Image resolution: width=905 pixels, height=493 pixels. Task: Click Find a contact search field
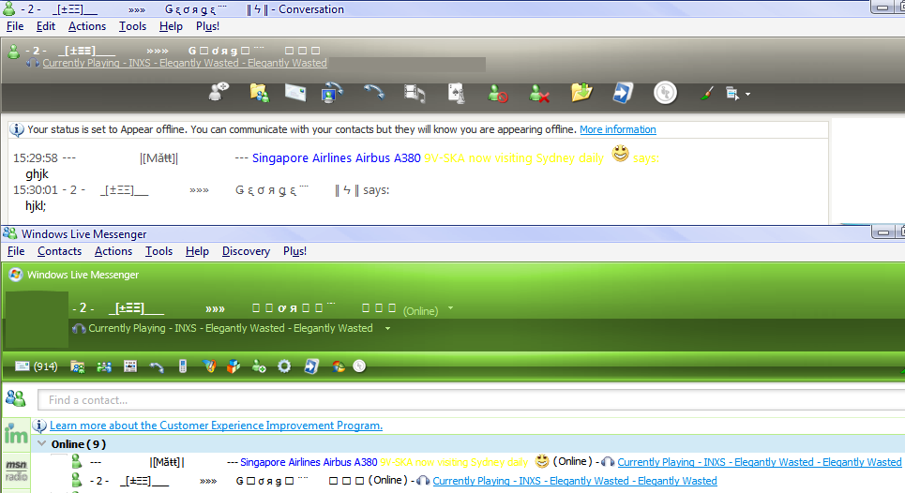[471, 399]
